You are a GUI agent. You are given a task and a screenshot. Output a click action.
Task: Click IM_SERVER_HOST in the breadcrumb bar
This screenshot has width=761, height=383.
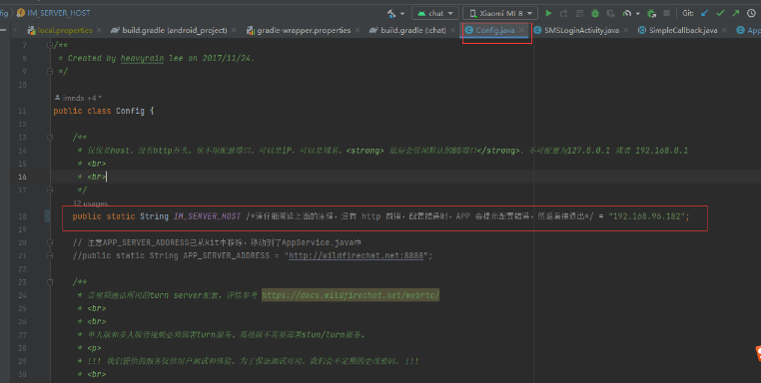click(58, 13)
